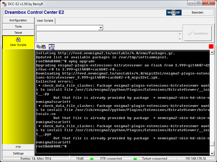This screenshot has width=217, height=162.
Task: Click the last empty root@dm8000 prompt line
Action: 51,146
